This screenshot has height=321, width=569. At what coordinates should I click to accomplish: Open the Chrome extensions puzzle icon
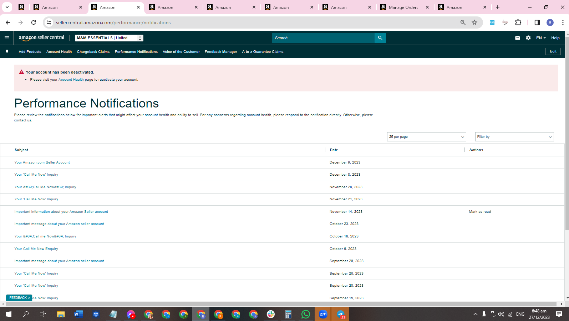point(518,22)
